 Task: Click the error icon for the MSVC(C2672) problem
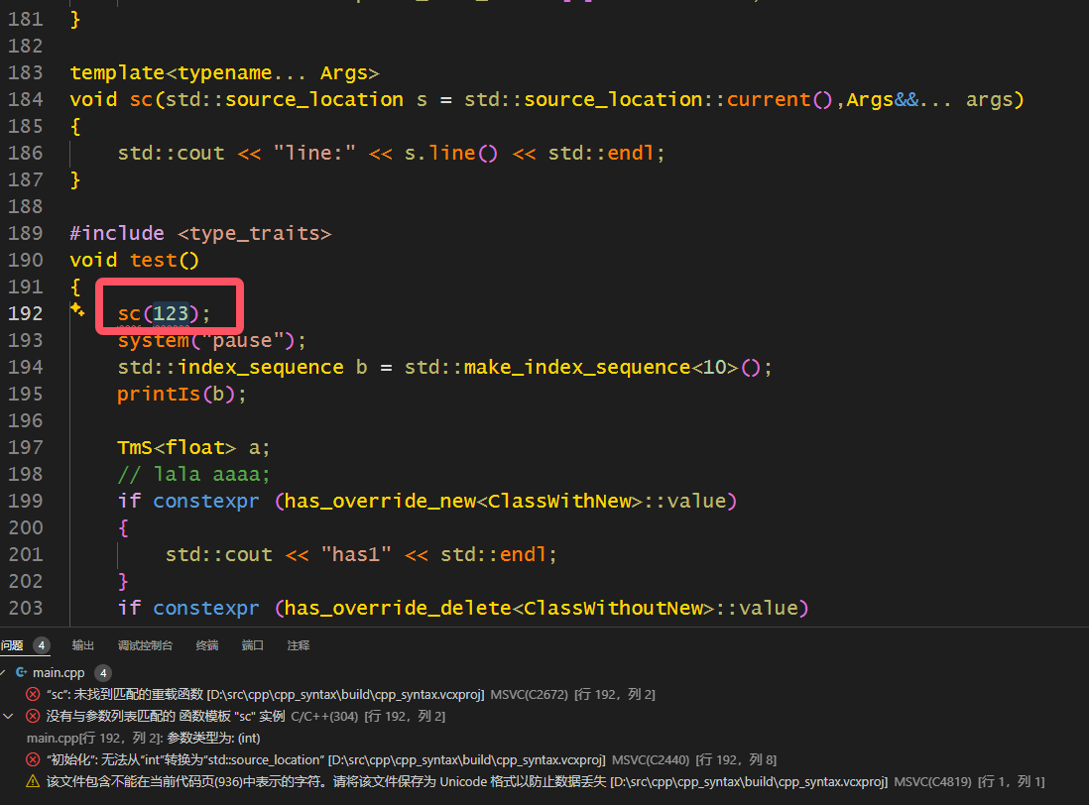(x=33, y=694)
